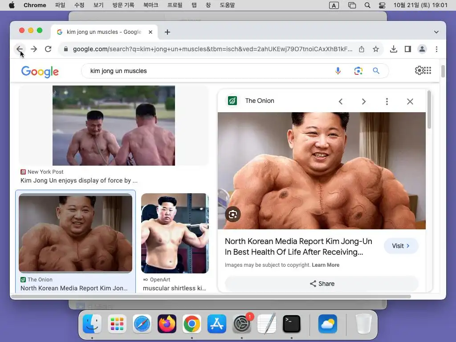Open Terminal from the Dock
456x342 pixels.
(x=291, y=324)
